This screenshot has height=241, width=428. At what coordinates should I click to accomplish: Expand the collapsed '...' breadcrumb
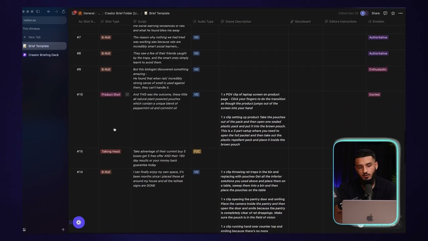[99, 13]
